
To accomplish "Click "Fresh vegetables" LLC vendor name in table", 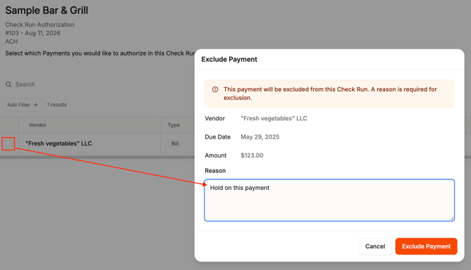I will 58,143.
